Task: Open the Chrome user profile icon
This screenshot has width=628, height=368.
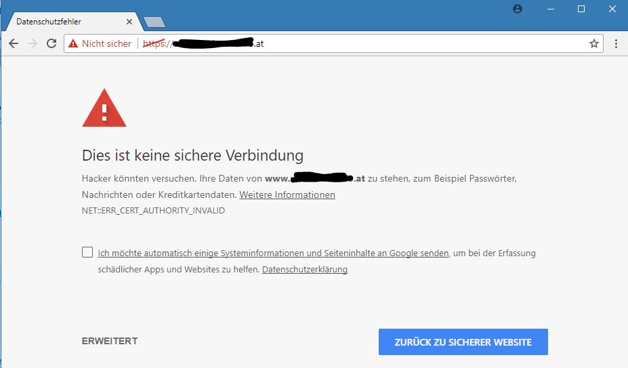Action: [518, 9]
